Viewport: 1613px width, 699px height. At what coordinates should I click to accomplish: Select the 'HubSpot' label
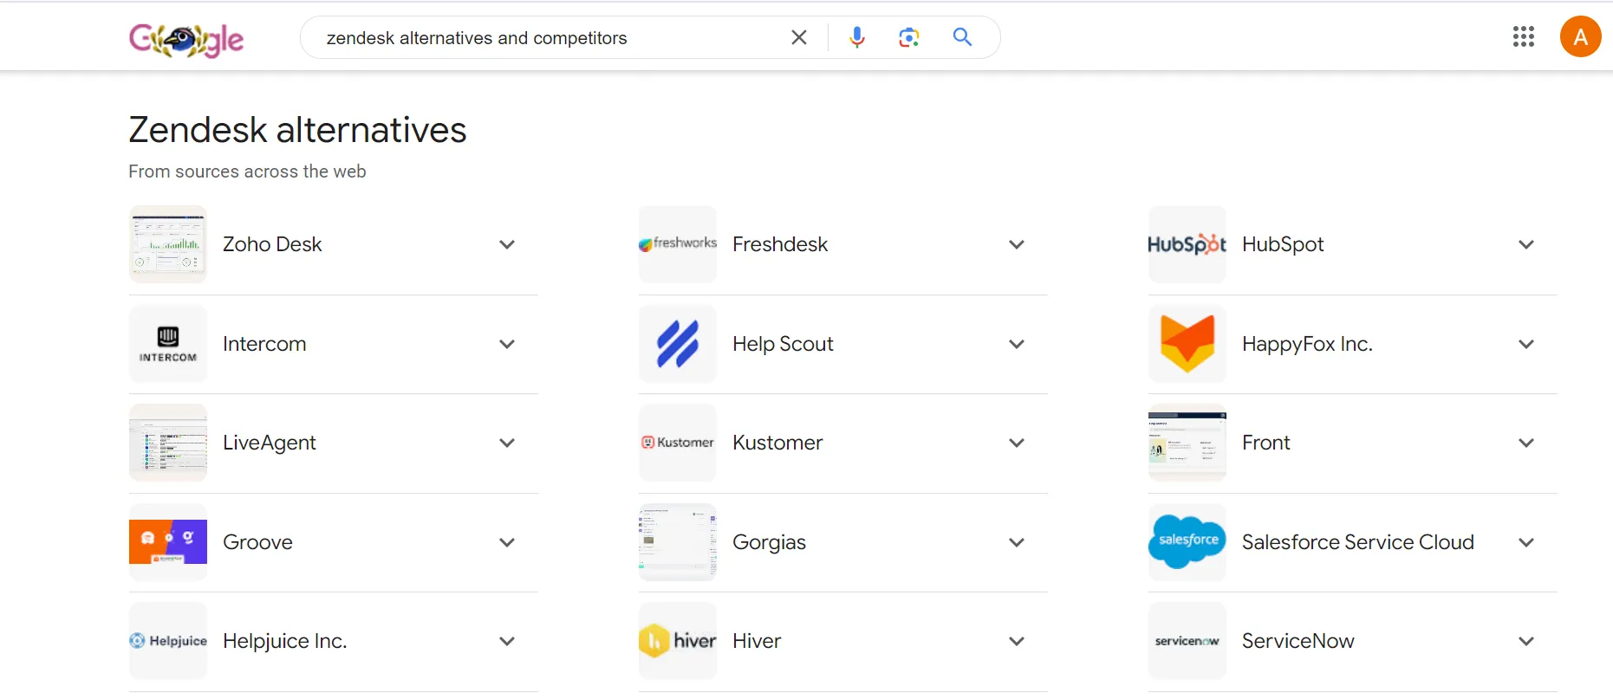pyautogui.click(x=1283, y=245)
